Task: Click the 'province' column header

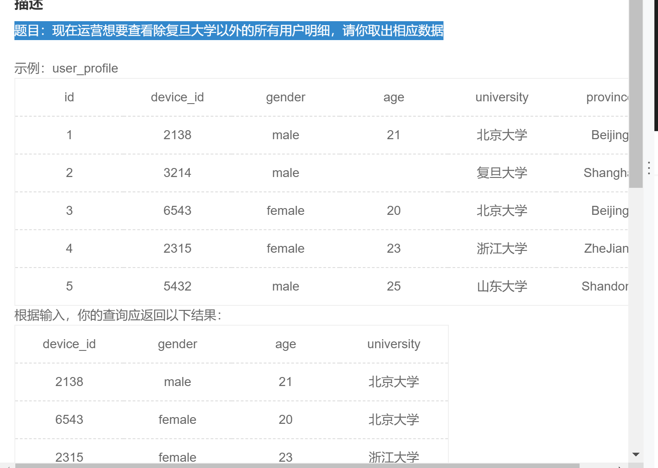Action: point(607,97)
